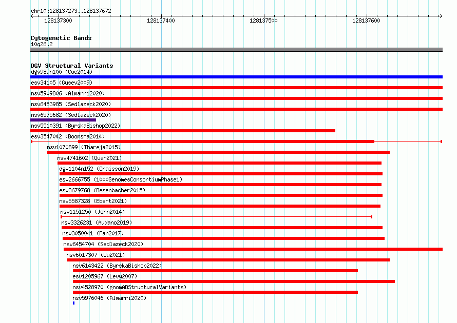Viewport: 457px width, 323px height.
Task: Click the nsv3050041 (Fan2017) label
Action: click(x=93, y=233)
